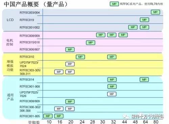This screenshot has height=124, width=169.
Task: Click pin count 20 on axis
Action: pyautogui.click(x=71, y=122)
